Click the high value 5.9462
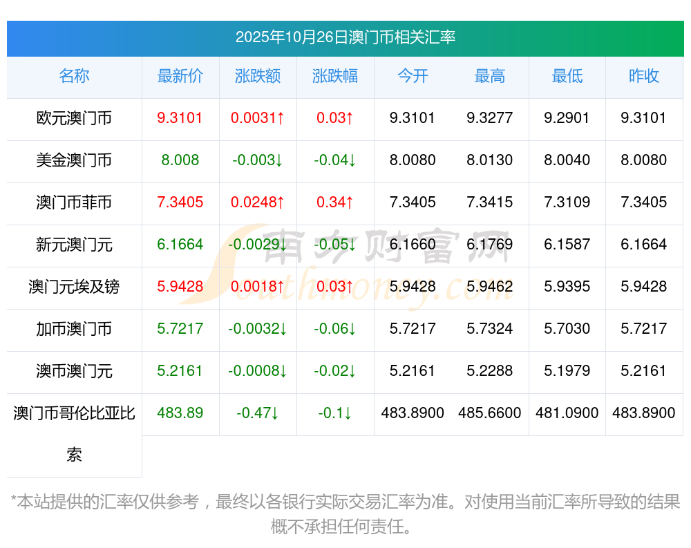The width and height of the screenshot is (691, 548). [490, 287]
